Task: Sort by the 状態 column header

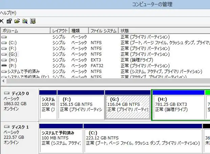Action: coord(164,31)
